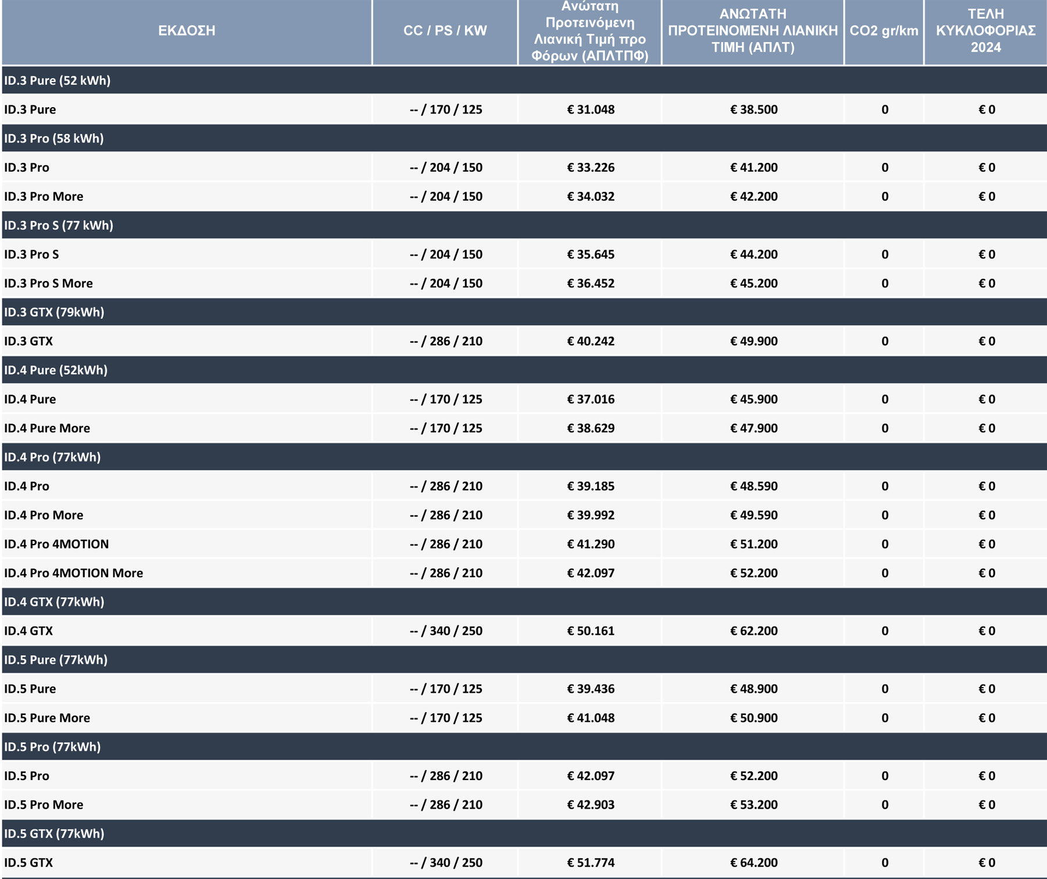The image size is (1047, 879).
Task: Select the ID.4 Pro 4MOTION More row
Action: 524,573
